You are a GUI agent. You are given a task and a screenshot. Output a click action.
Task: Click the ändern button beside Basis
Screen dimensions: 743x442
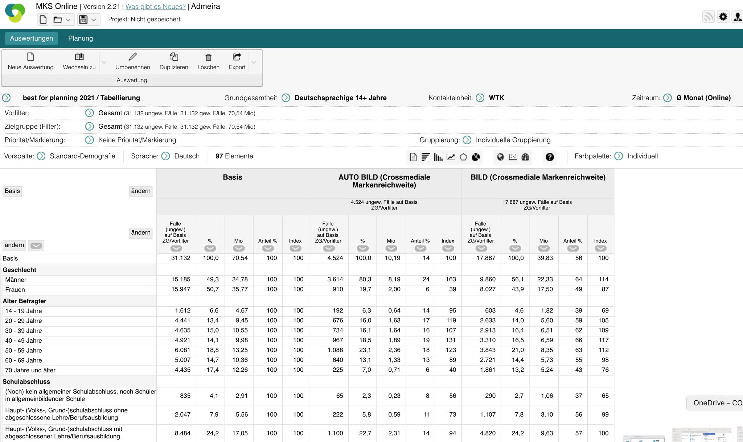[x=141, y=191]
